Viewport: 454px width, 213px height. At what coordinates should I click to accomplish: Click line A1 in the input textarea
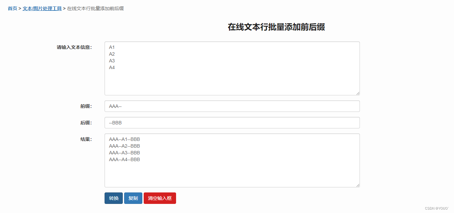click(x=112, y=47)
